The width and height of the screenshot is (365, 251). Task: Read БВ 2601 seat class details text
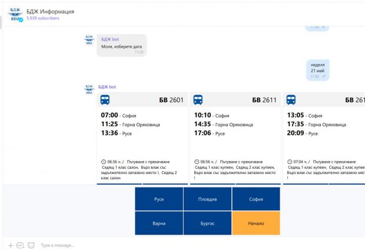(x=140, y=172)
